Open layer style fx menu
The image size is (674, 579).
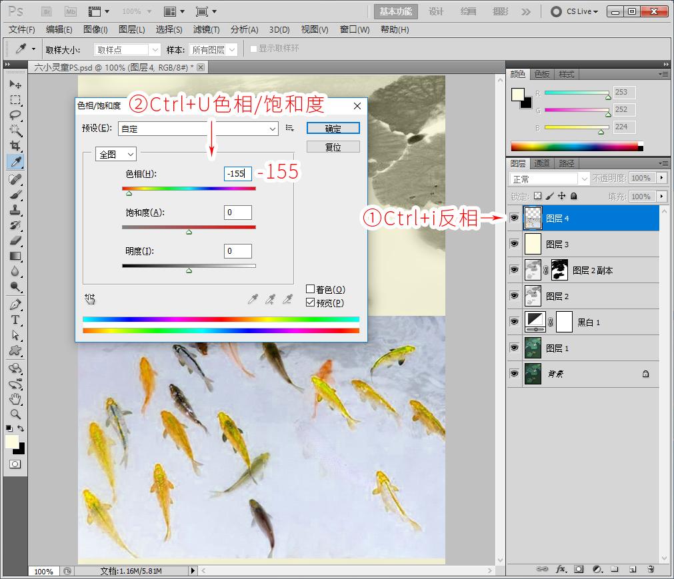click(561, 569)
